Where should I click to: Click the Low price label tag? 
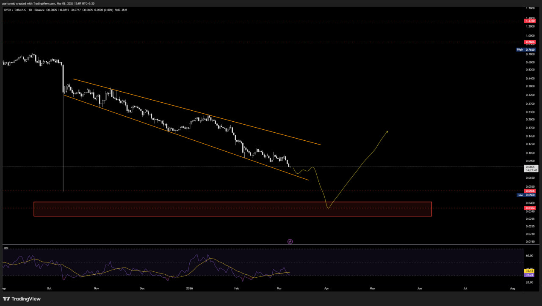[x=520, y=195]
